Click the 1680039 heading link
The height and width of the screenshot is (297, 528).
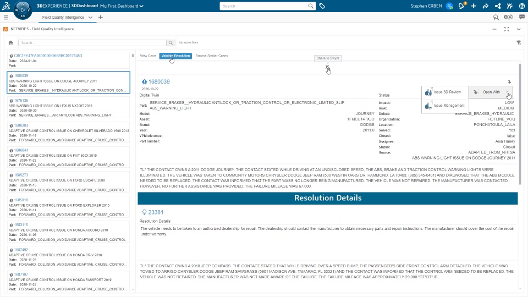[x=159, y=81]
